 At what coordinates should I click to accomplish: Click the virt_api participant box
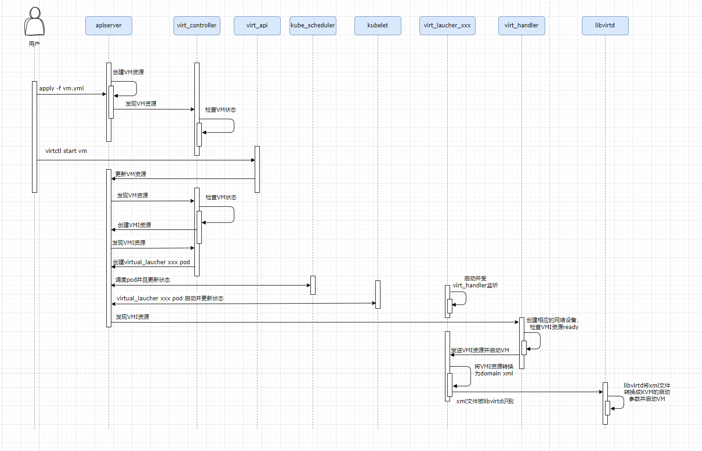tap(257, 25)
